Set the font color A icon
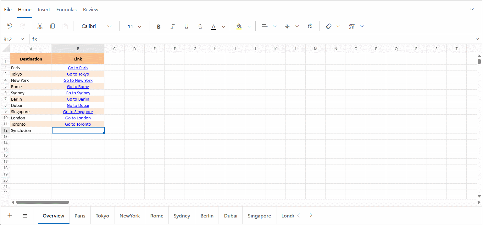The height and width of the screenshot is (225, 483). 214,26
